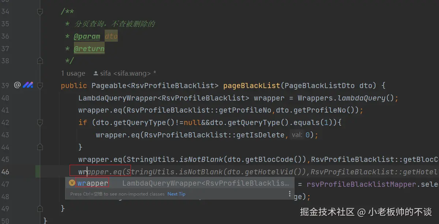The width and height of the screenshot is (439, 224).
Task: Click the Next Tip link
Action: click(x=176, y=194)
